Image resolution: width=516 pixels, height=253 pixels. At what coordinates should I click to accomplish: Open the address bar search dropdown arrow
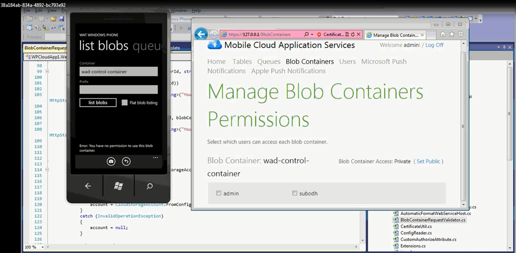pyautogui.click(x=312, y=35)
